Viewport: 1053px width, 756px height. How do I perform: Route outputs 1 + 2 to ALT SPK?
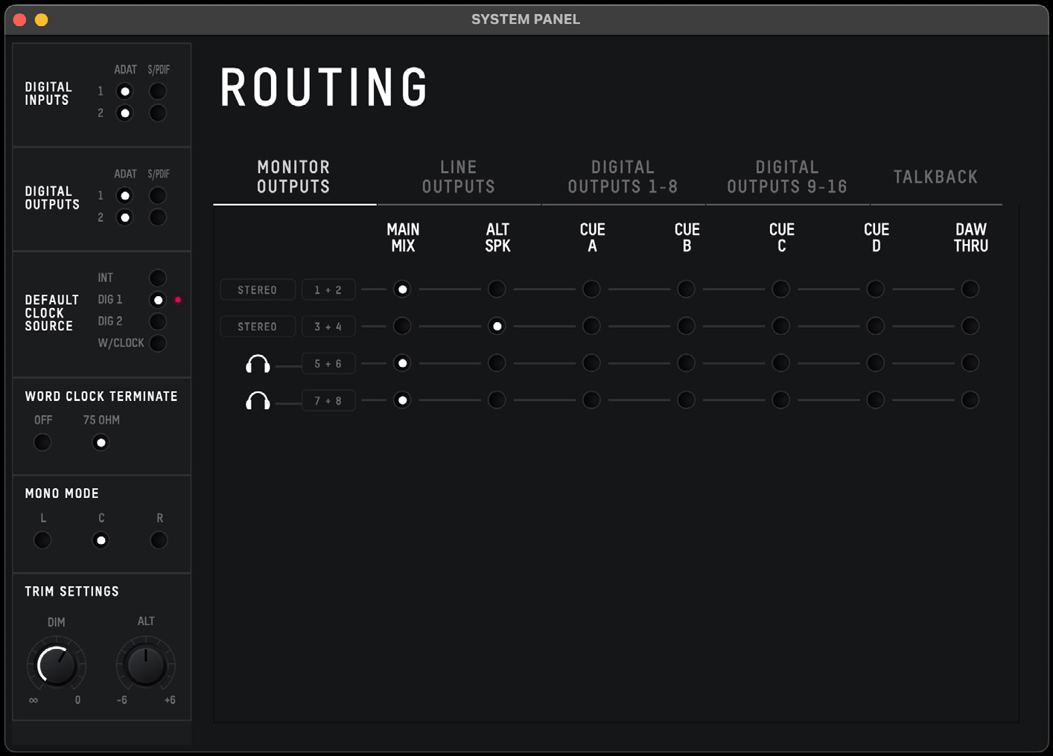pos(497,289)
